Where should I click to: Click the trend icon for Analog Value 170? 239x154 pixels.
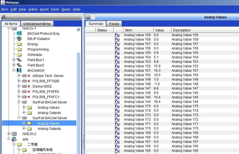tap(117, 128)
